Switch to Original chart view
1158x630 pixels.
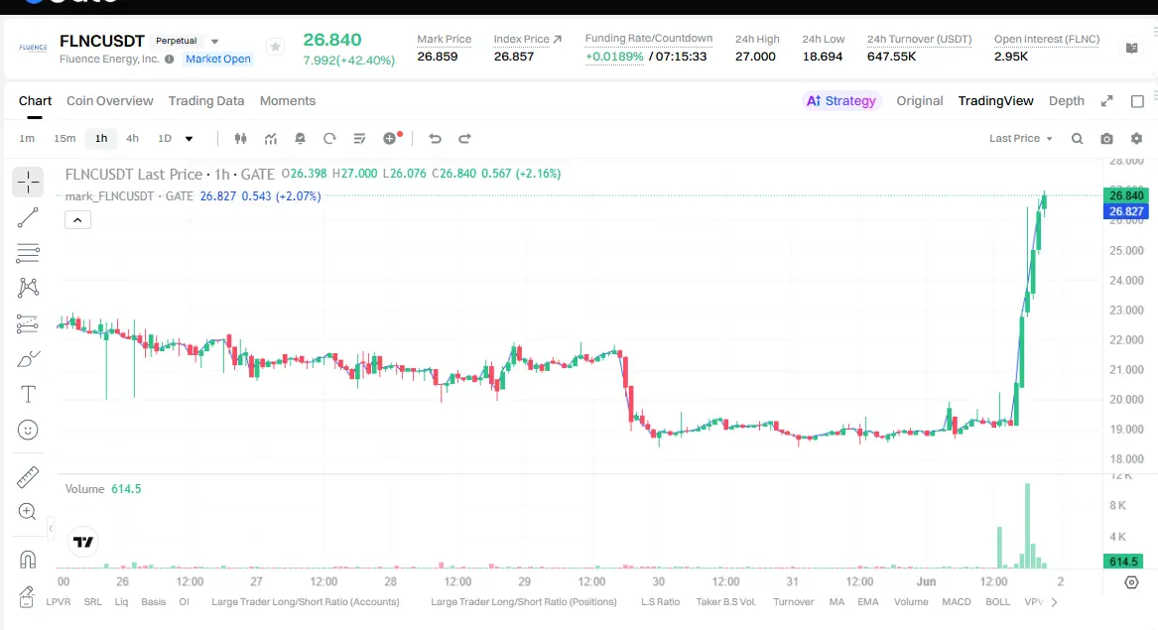pos(920,101)
